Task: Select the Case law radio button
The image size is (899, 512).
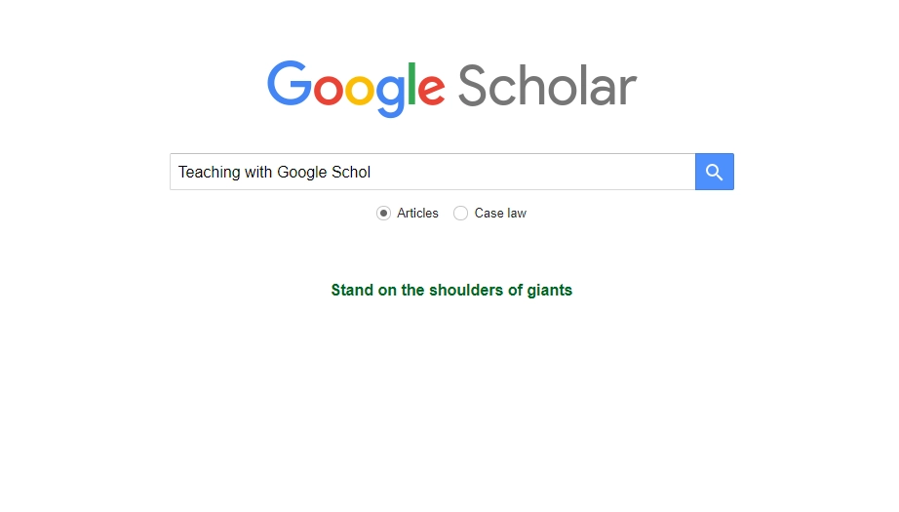Action: [x=460, y=214]
